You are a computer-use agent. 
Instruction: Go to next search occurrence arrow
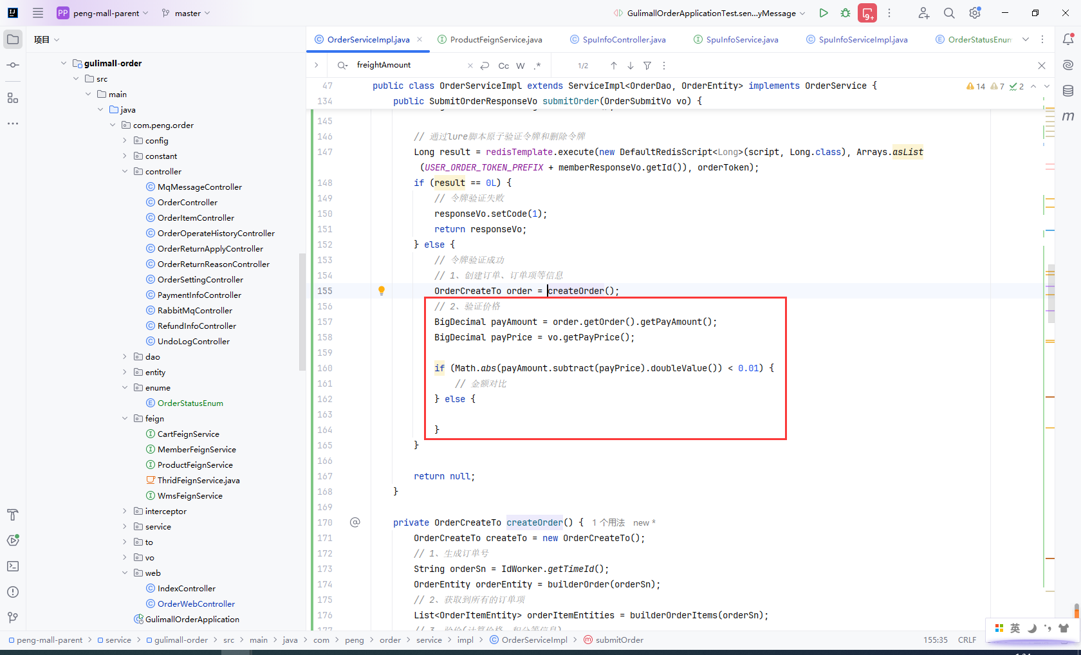click(631, 66)
